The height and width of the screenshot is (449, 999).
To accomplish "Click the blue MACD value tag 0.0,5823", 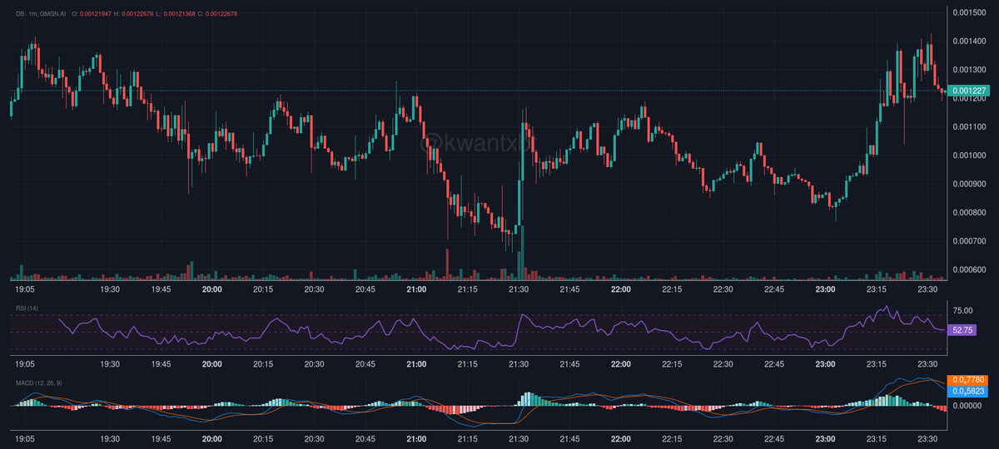I will point(967,391).
